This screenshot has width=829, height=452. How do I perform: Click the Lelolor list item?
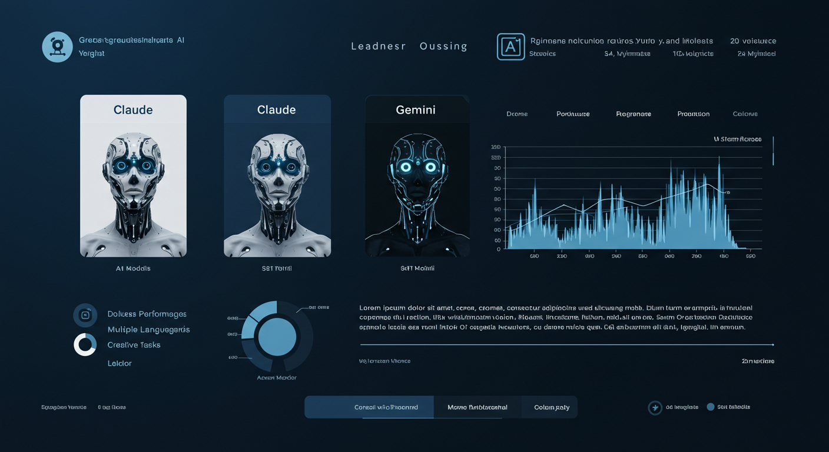click(120, 363)
